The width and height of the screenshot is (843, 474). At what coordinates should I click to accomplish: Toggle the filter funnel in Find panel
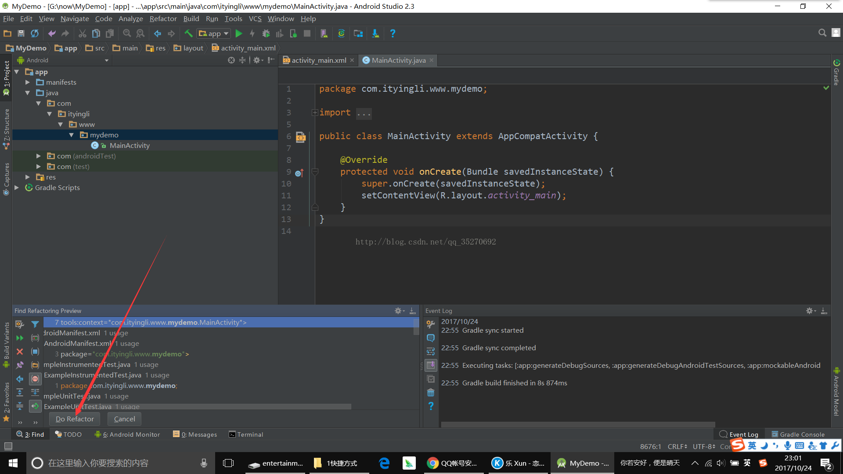[x=35, y=324]
